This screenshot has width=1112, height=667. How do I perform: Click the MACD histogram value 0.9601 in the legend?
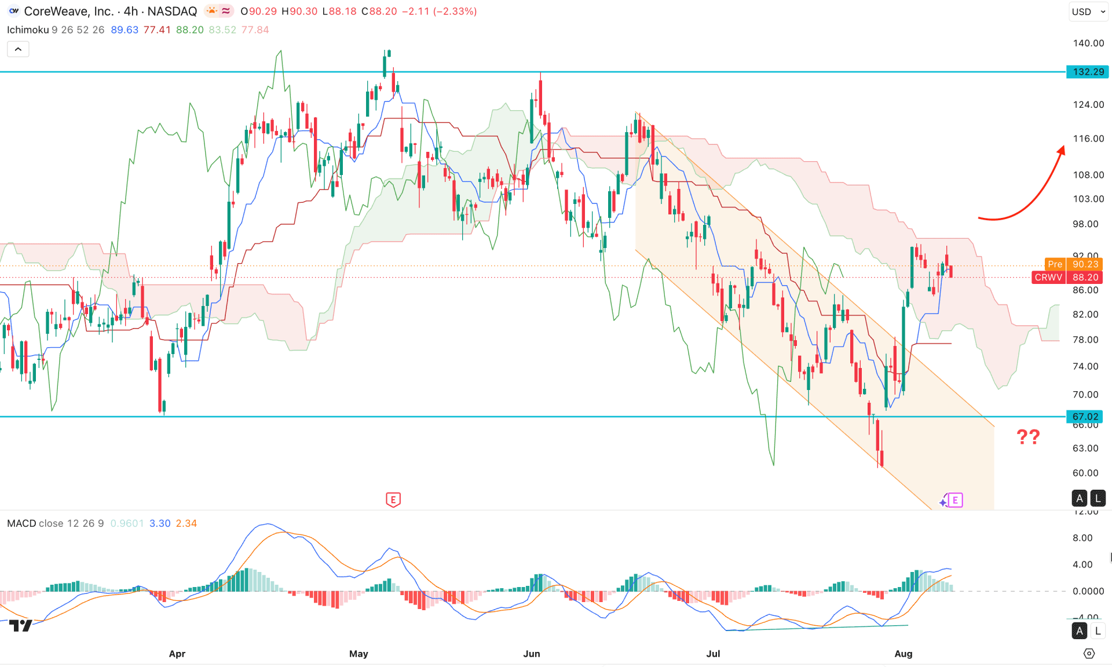tap(127, 523)
